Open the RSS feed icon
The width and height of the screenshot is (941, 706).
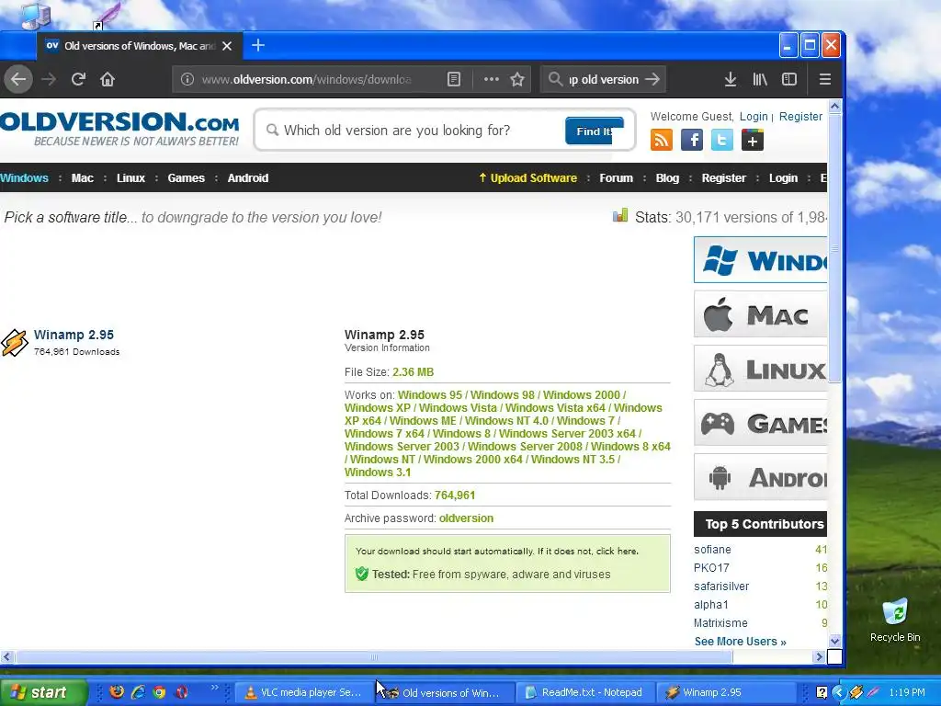(662, 141)
